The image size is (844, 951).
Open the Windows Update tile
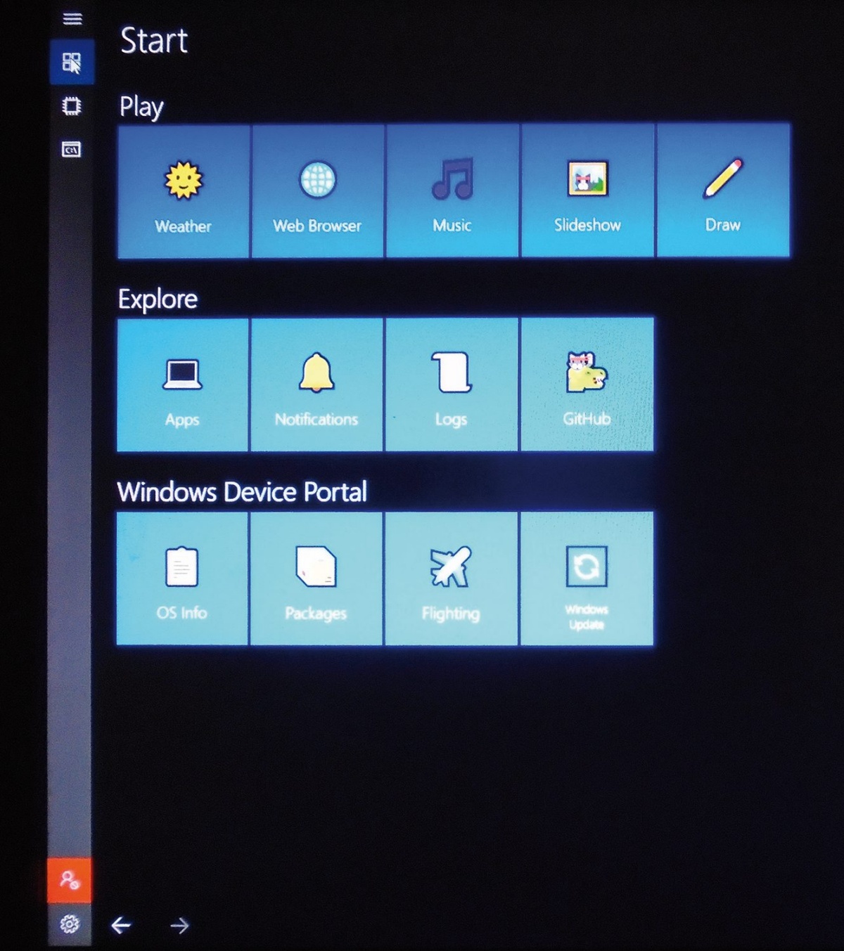point(587,578)
